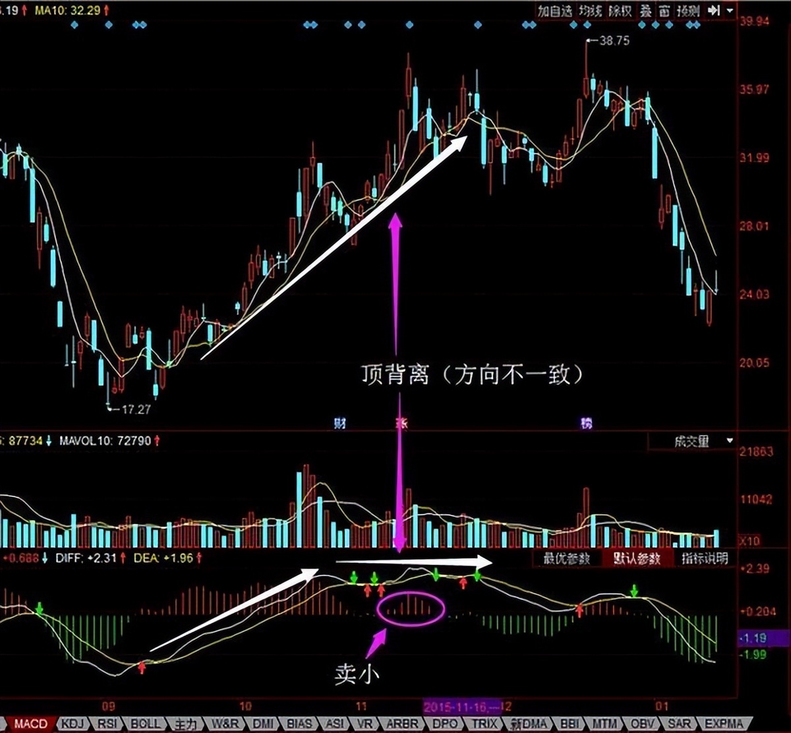Switch to the BOLL indicator tab
This screenshot has width=791, height=733.
(145, 724)
